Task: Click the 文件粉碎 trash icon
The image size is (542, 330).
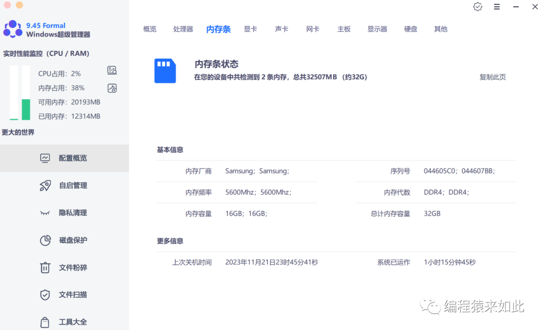Action: point(45,267)
